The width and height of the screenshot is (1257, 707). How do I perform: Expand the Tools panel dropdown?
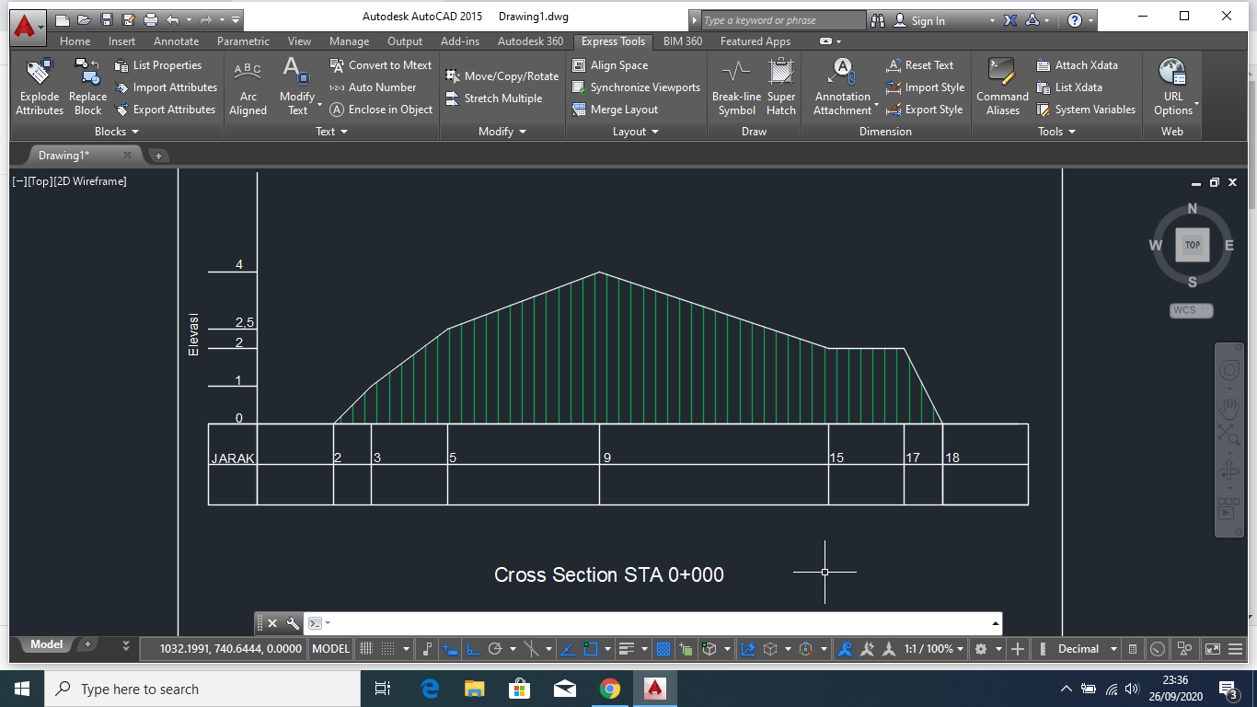1056,132
